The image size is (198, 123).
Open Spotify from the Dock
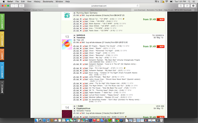click(110, 120)
